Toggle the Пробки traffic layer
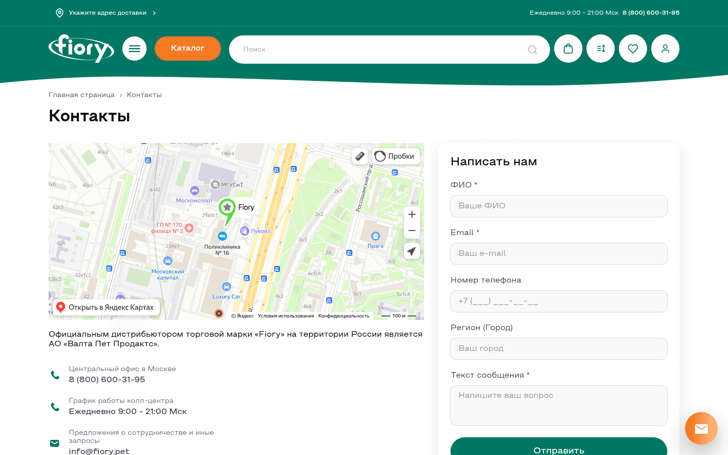The height and width of the screenshot is (455, 728). [x=396, y=156]
